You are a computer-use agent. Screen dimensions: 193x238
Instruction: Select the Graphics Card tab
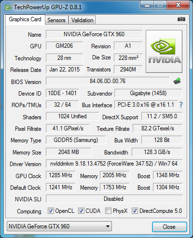click(x=25, y=19)
